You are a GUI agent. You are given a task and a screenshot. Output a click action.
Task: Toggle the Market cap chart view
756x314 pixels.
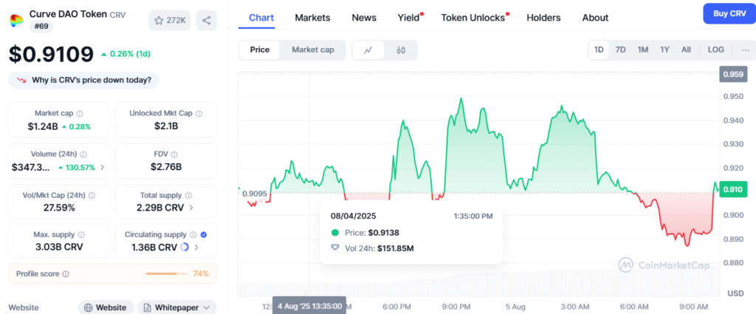313,50
